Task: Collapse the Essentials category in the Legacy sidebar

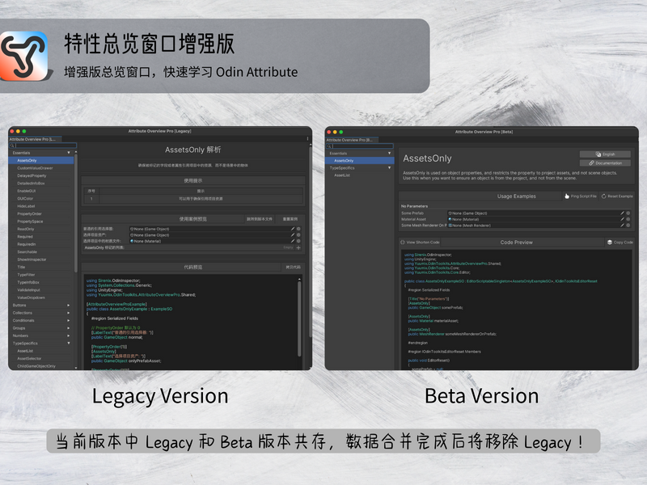Action: click(x=69, y=153)
